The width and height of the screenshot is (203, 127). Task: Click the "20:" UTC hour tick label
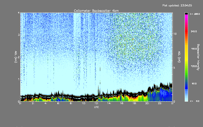click(x=147, y=103)
